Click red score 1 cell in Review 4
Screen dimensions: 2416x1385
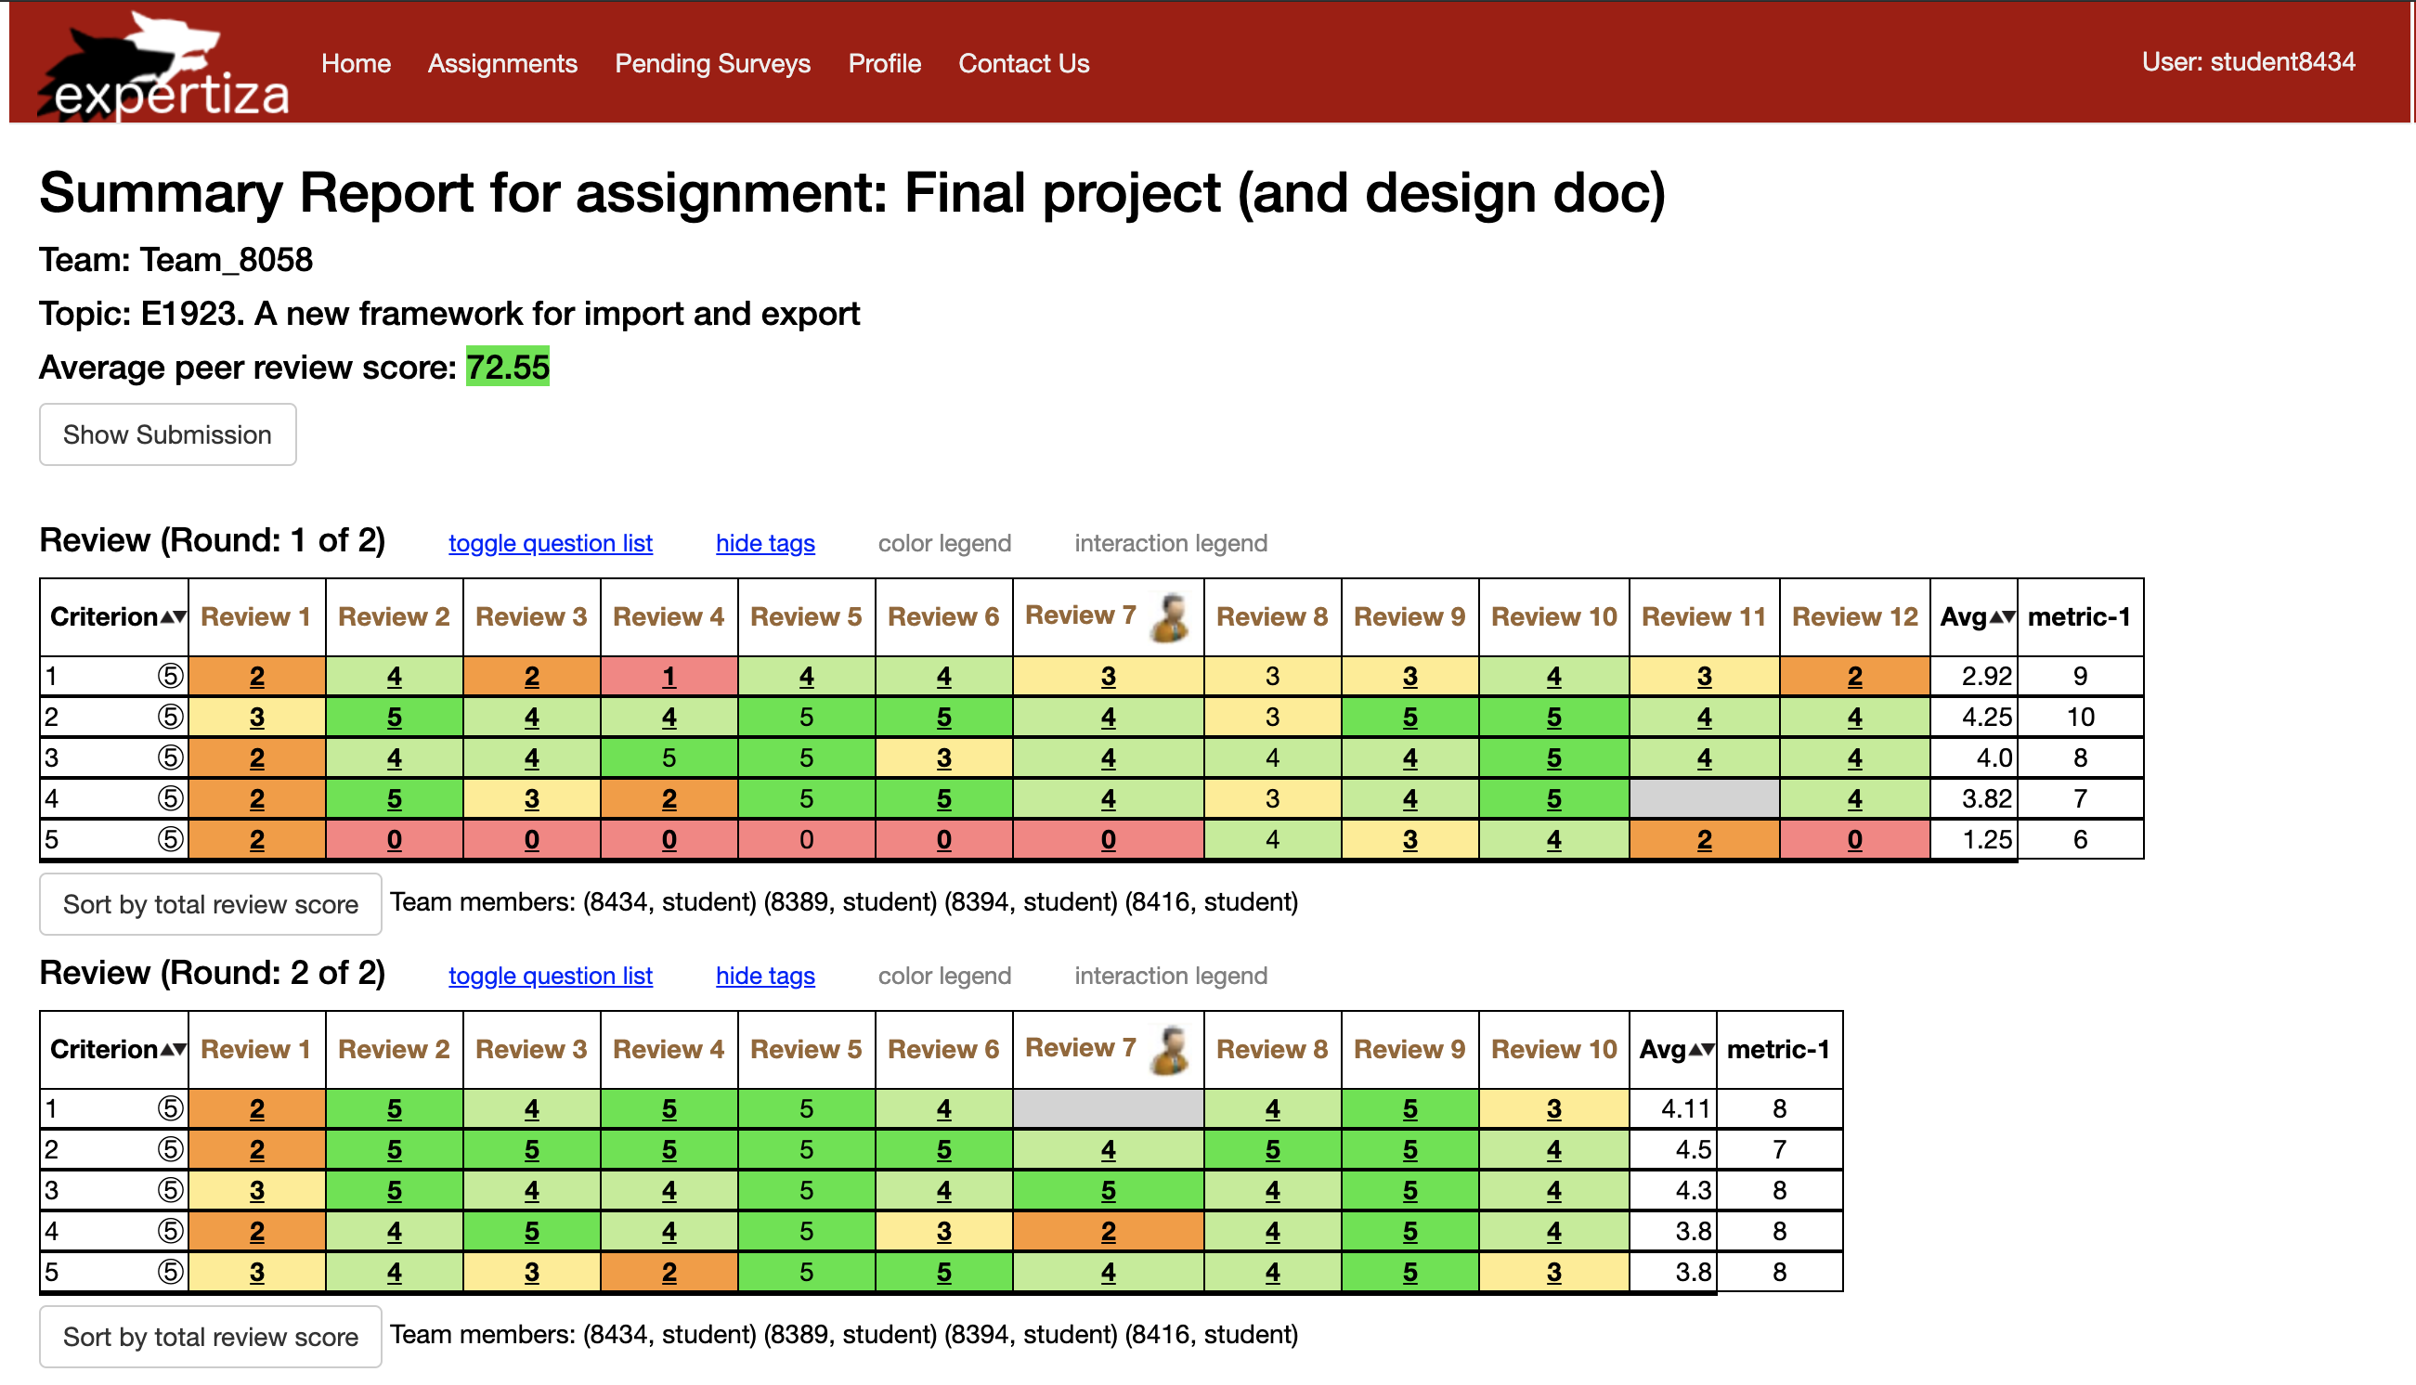pyautogui.click(x=669, y=677)
